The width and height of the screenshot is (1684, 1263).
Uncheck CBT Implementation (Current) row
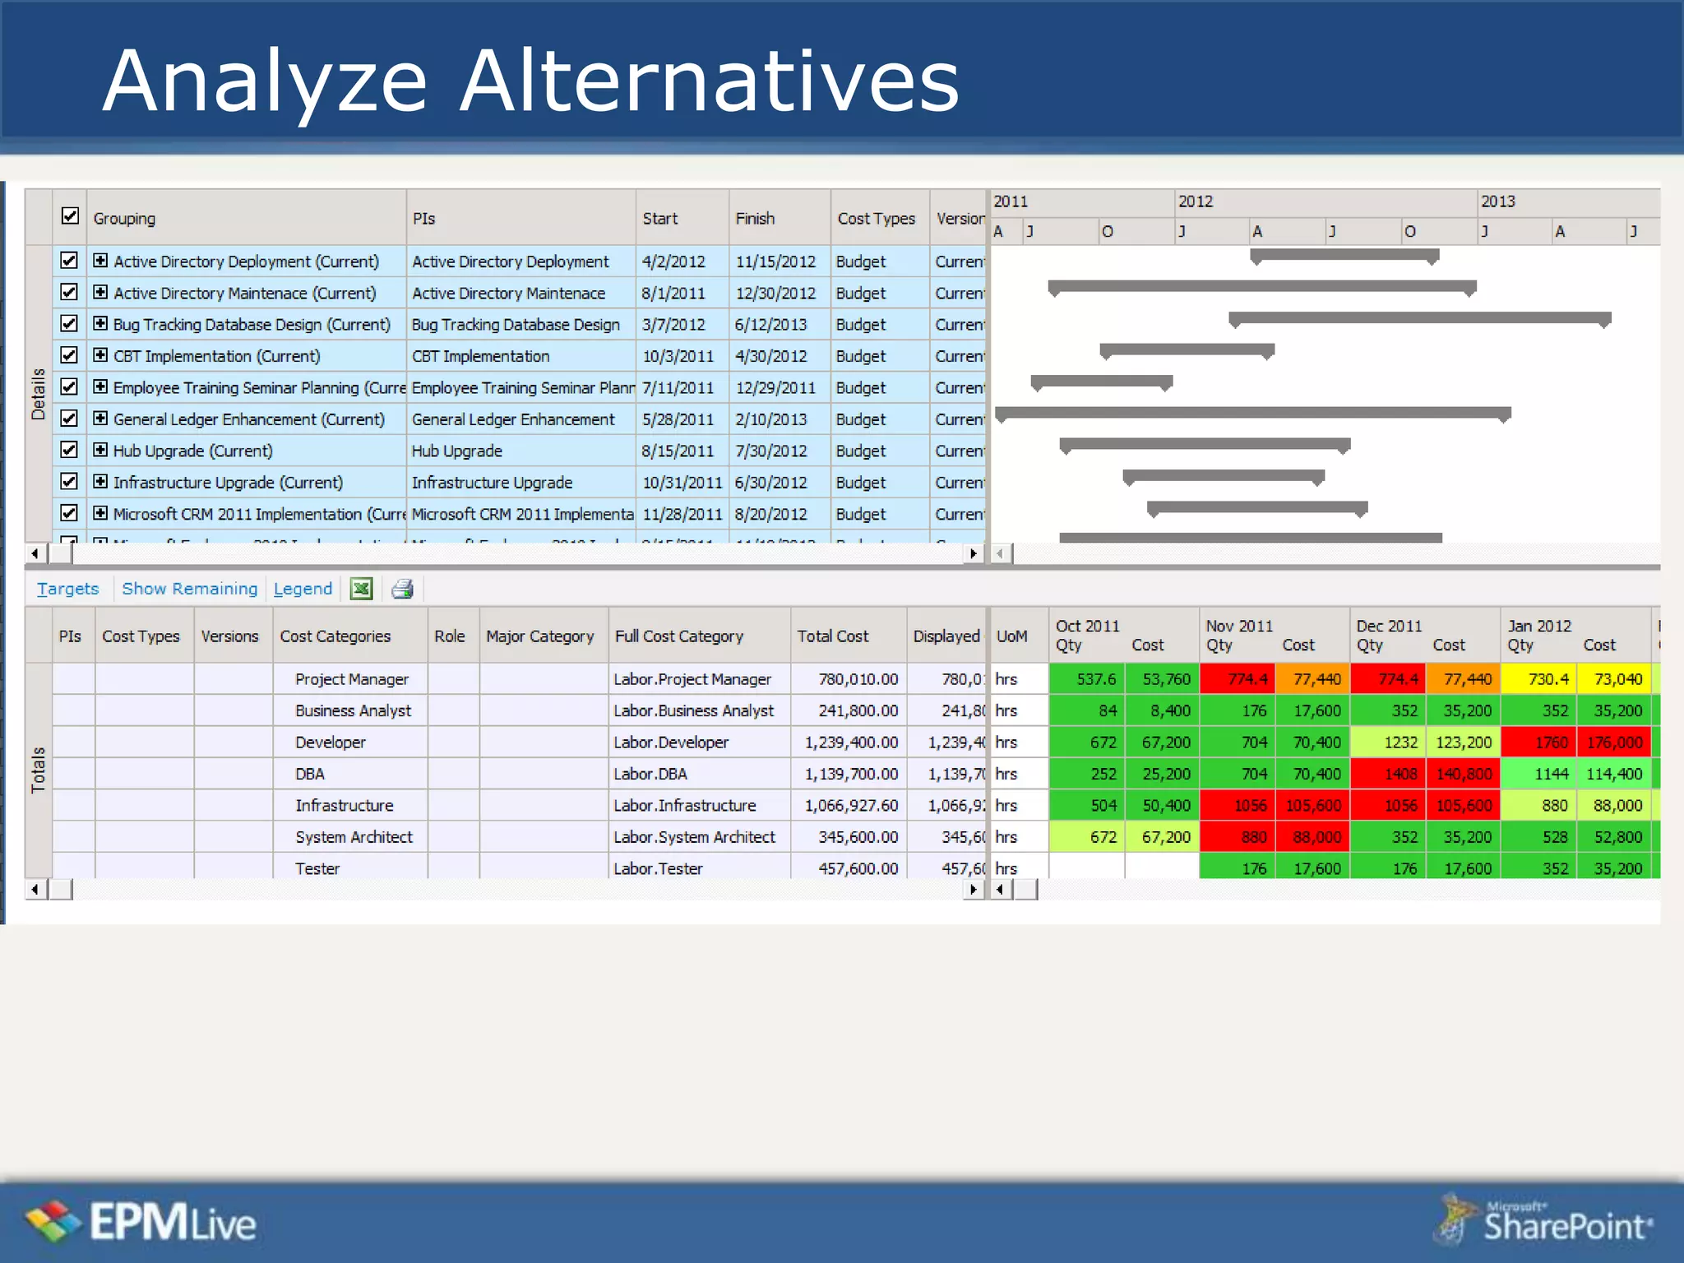tap(69, 355)
